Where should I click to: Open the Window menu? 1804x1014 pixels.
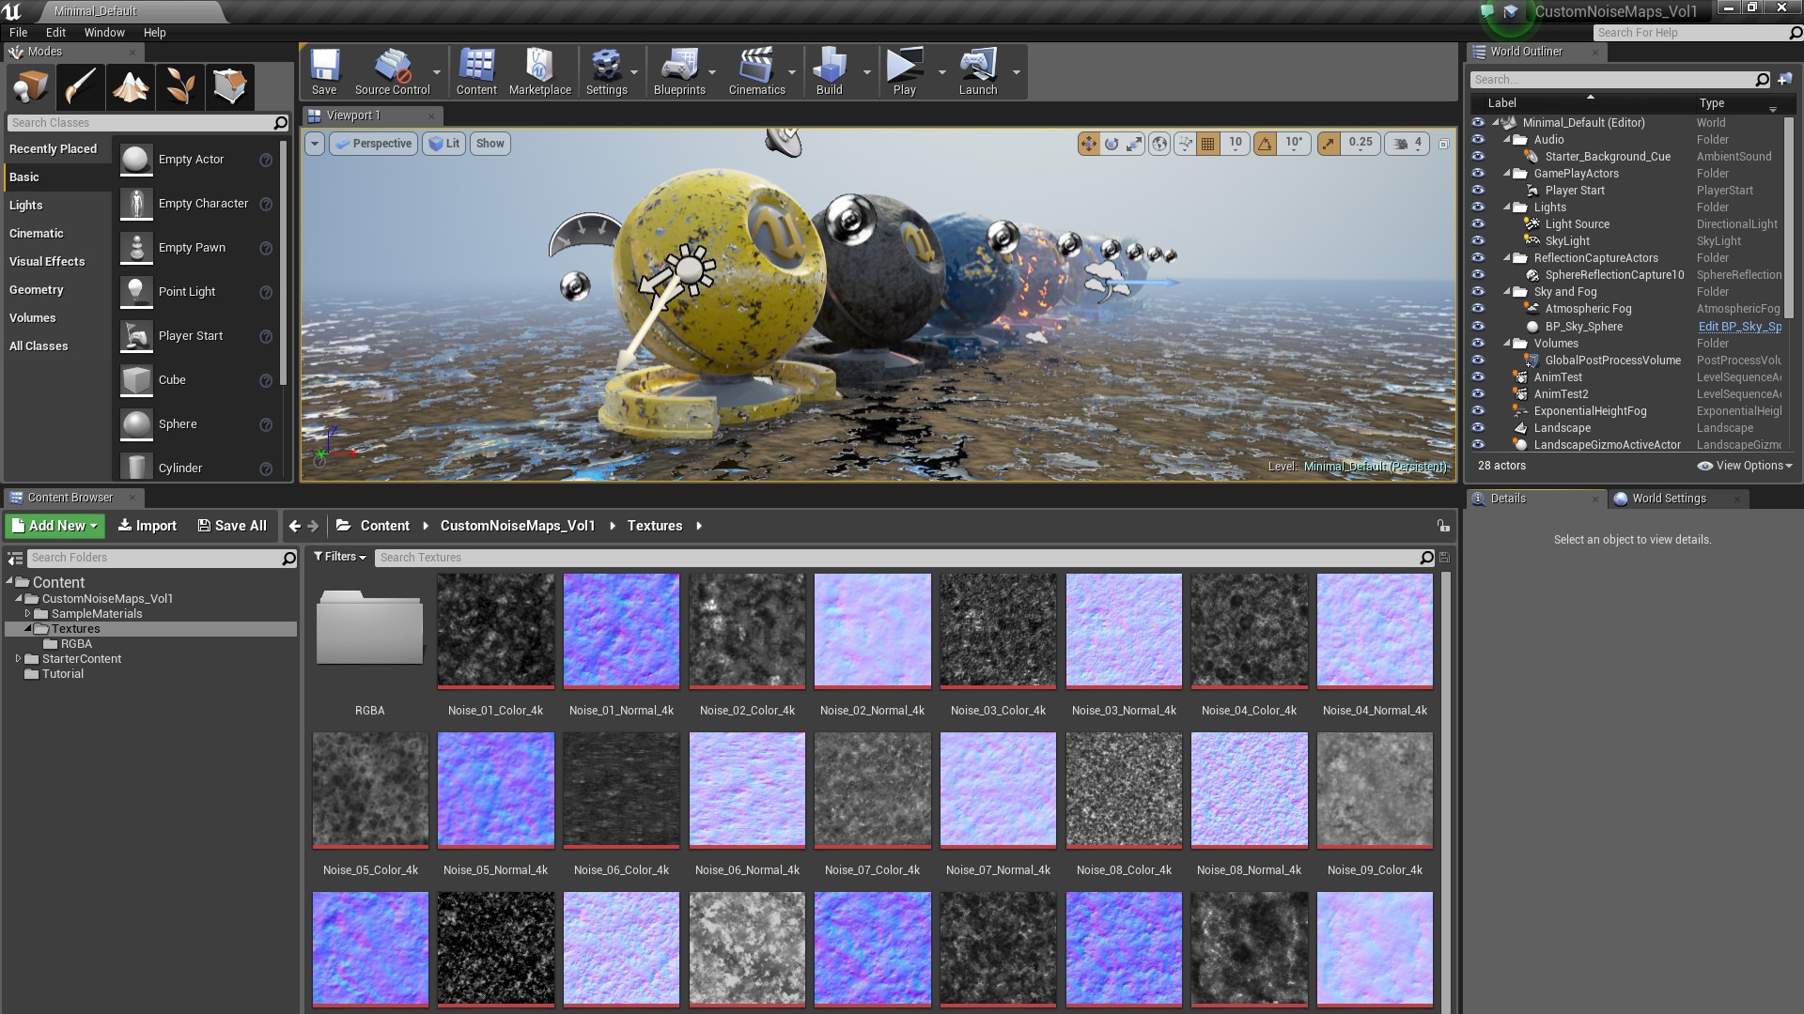point(104,32)
